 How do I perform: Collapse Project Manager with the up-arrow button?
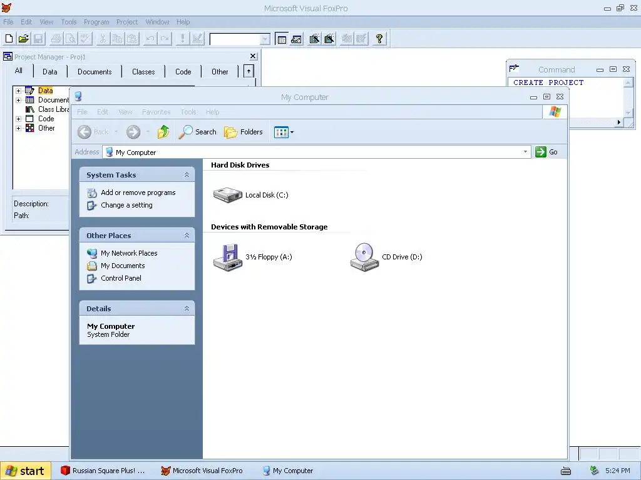(249, 71)
